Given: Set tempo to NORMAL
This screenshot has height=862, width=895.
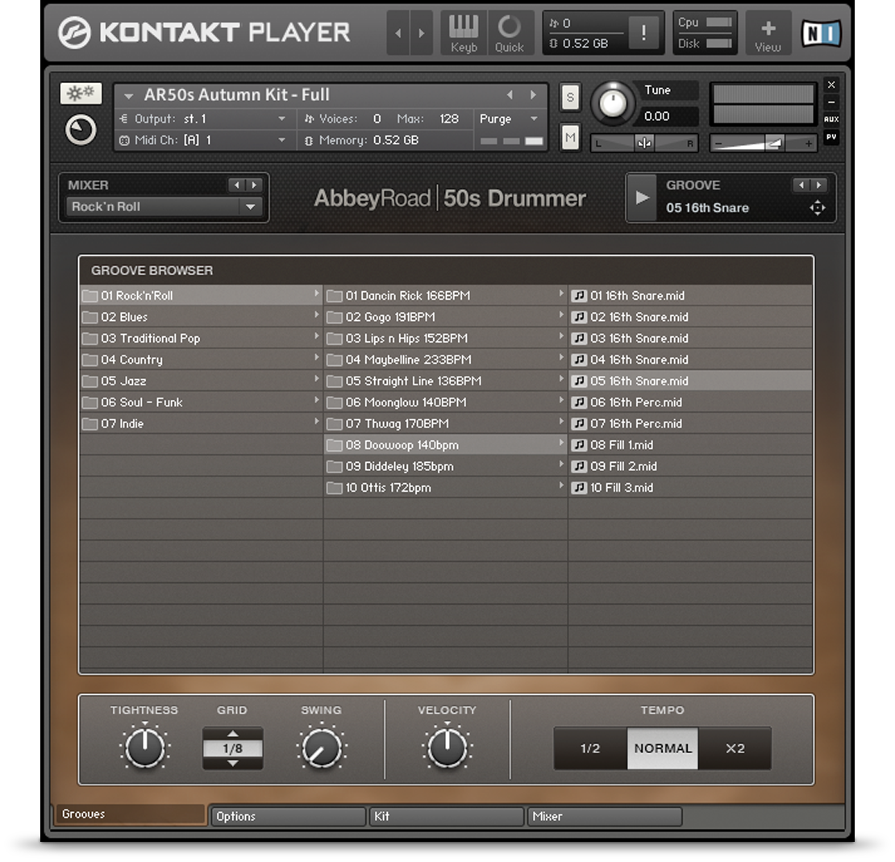Looking at the screenshot, I should (663, 748).
